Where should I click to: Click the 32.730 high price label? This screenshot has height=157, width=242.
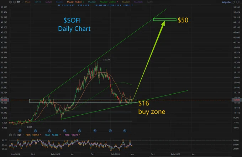106,59
